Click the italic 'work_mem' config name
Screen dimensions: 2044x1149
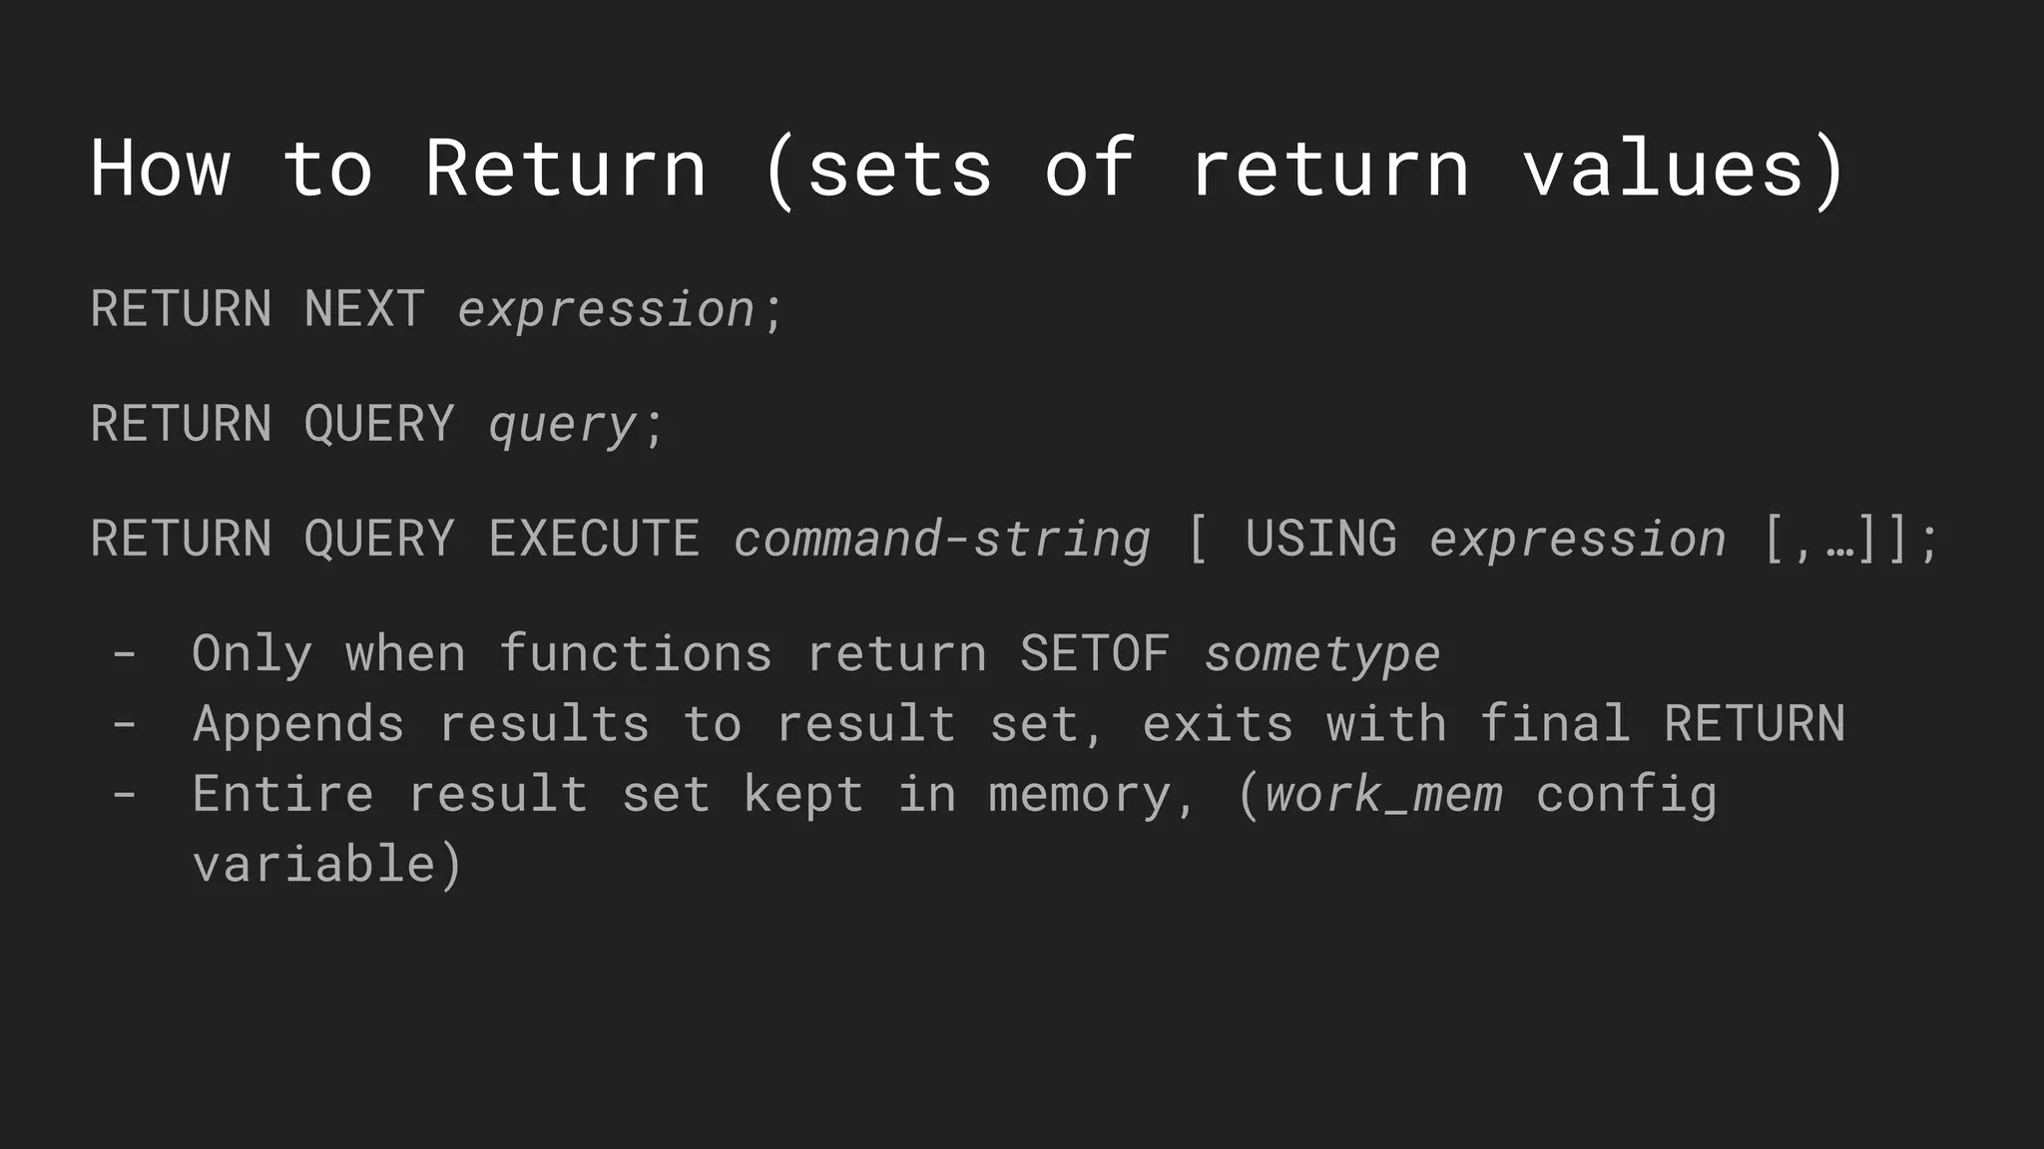point(1384,795)
